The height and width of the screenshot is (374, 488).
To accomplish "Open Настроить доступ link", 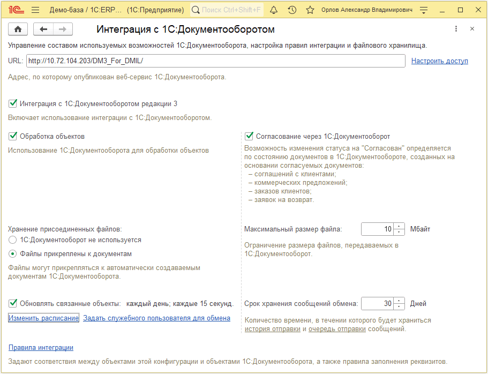I will tap(439, 61).
